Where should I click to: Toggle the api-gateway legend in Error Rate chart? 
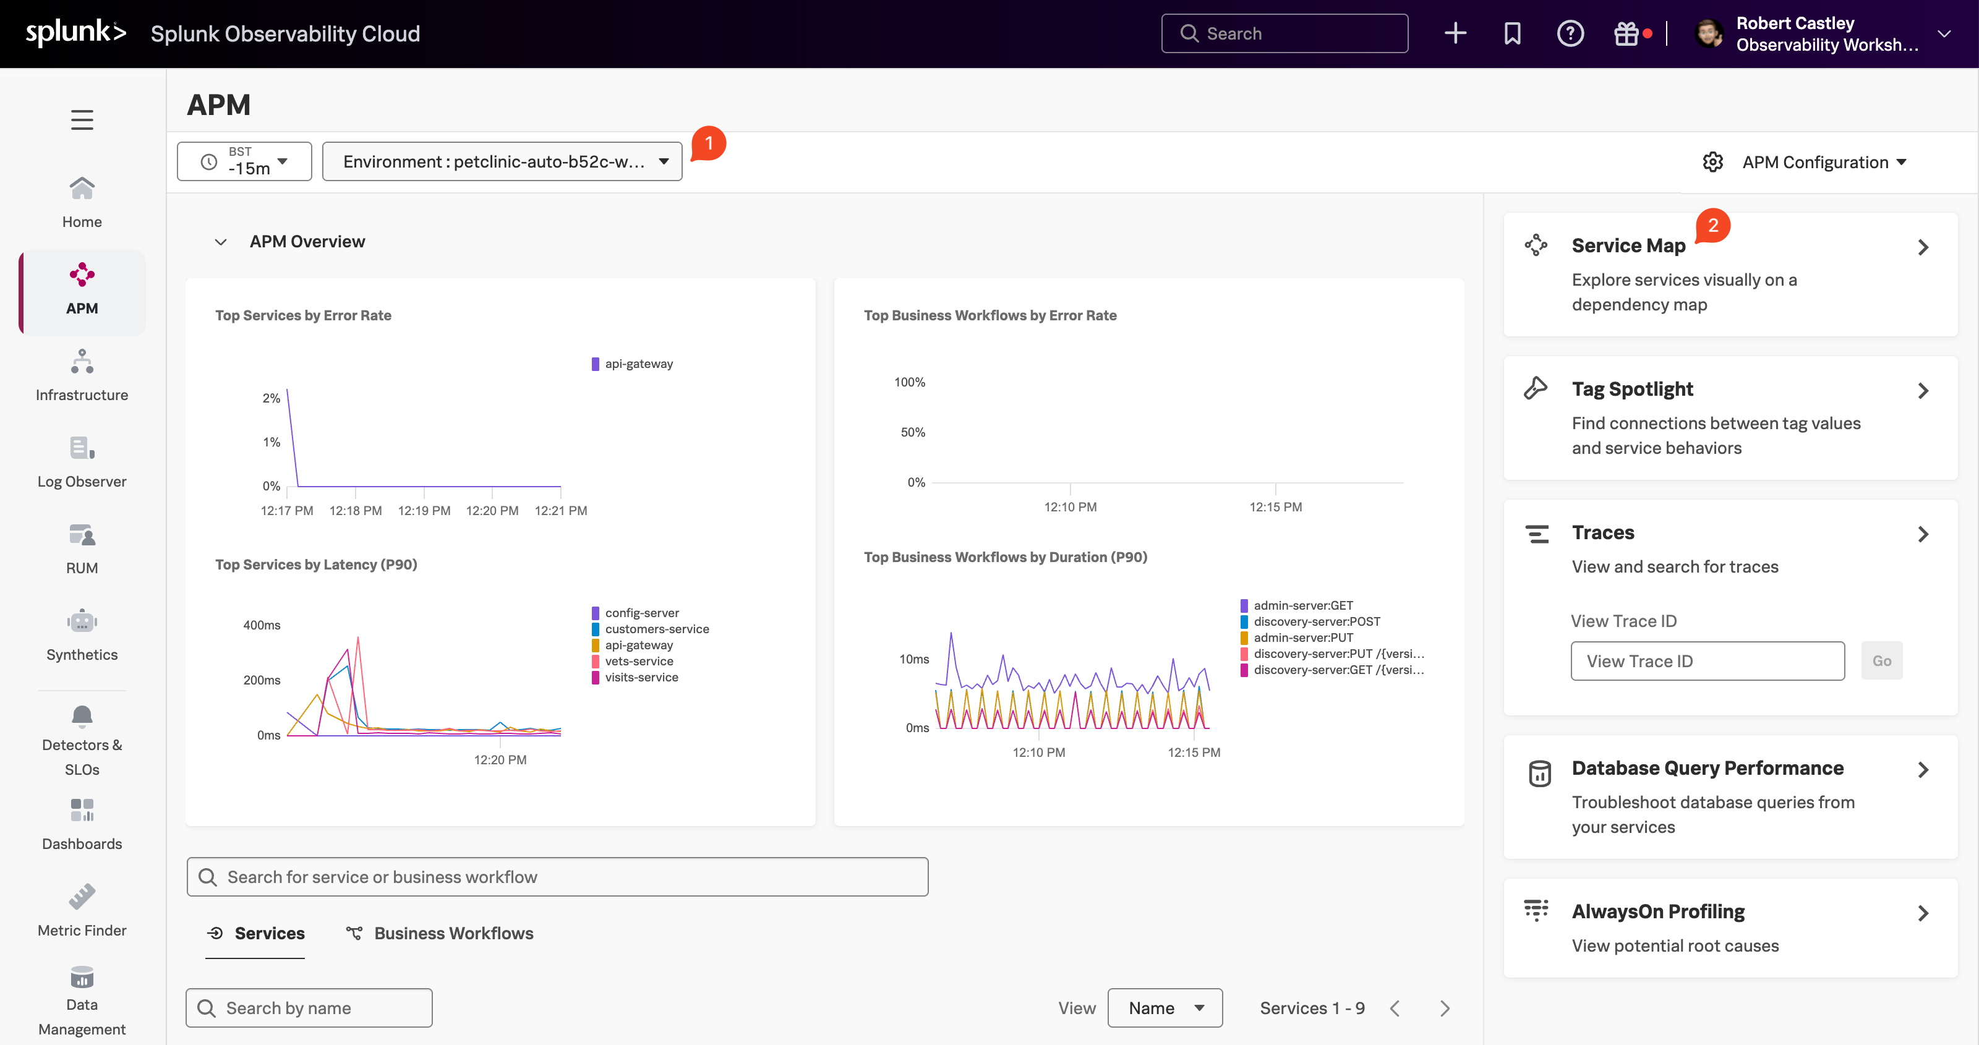(638, 364)
